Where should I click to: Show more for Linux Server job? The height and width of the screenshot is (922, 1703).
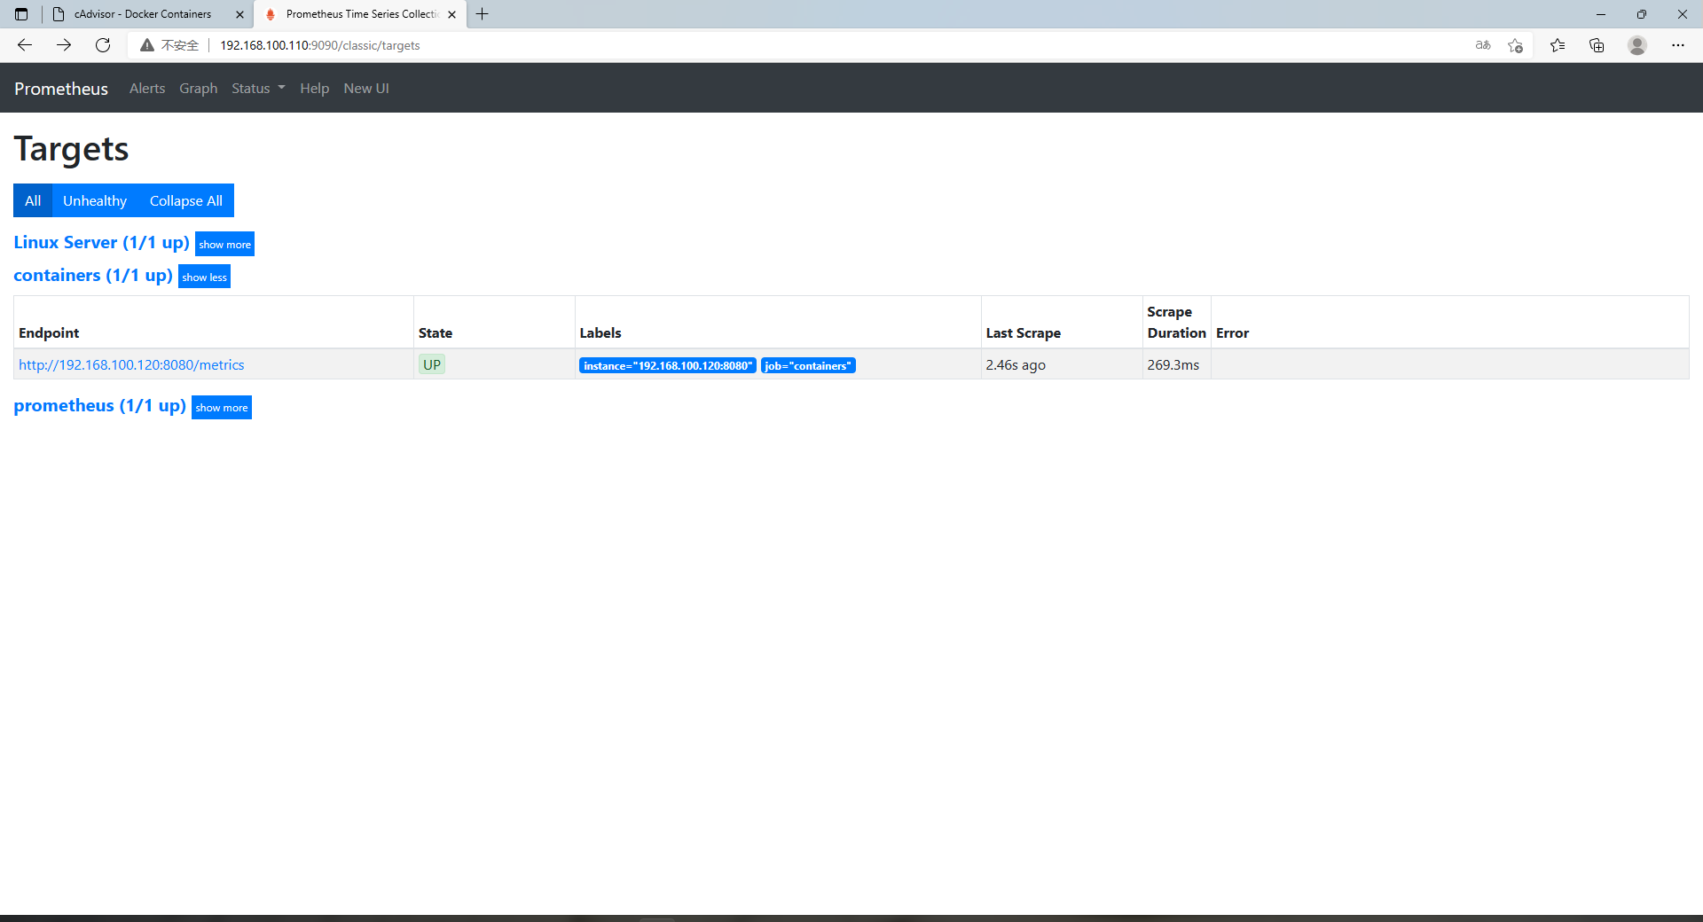[224, 244]
